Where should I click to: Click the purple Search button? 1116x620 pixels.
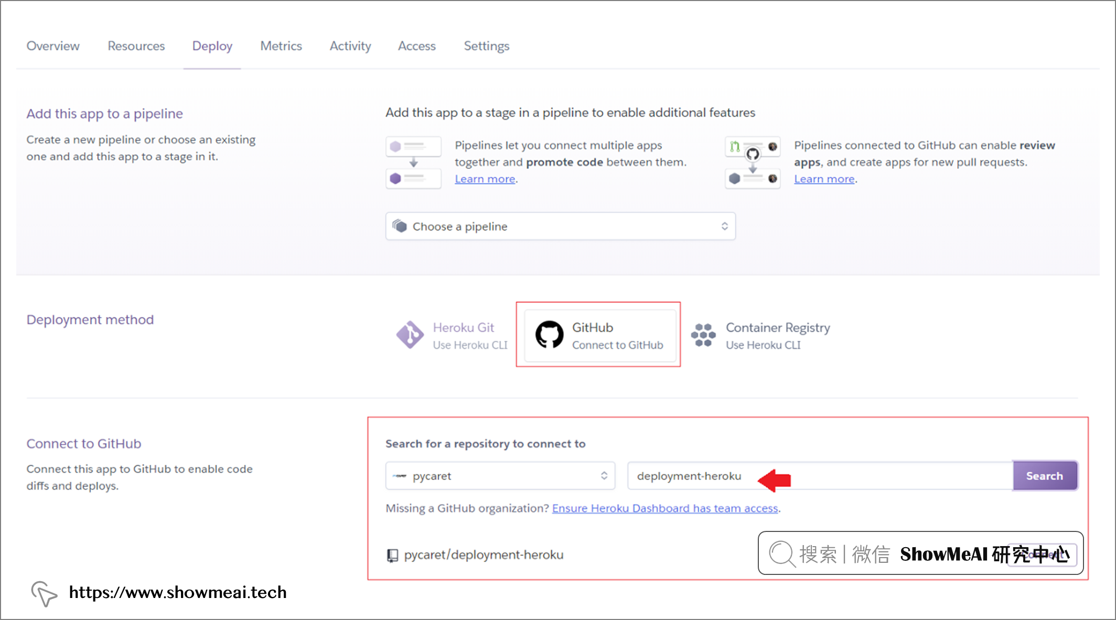[x=1045, y=476]
